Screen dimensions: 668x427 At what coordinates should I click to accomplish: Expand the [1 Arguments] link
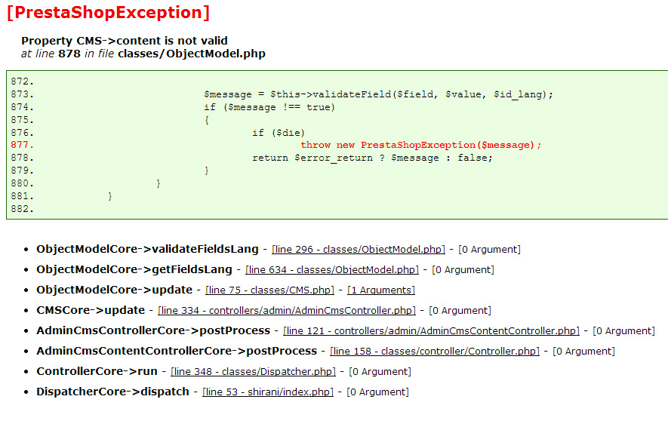(x=381, y=290)
